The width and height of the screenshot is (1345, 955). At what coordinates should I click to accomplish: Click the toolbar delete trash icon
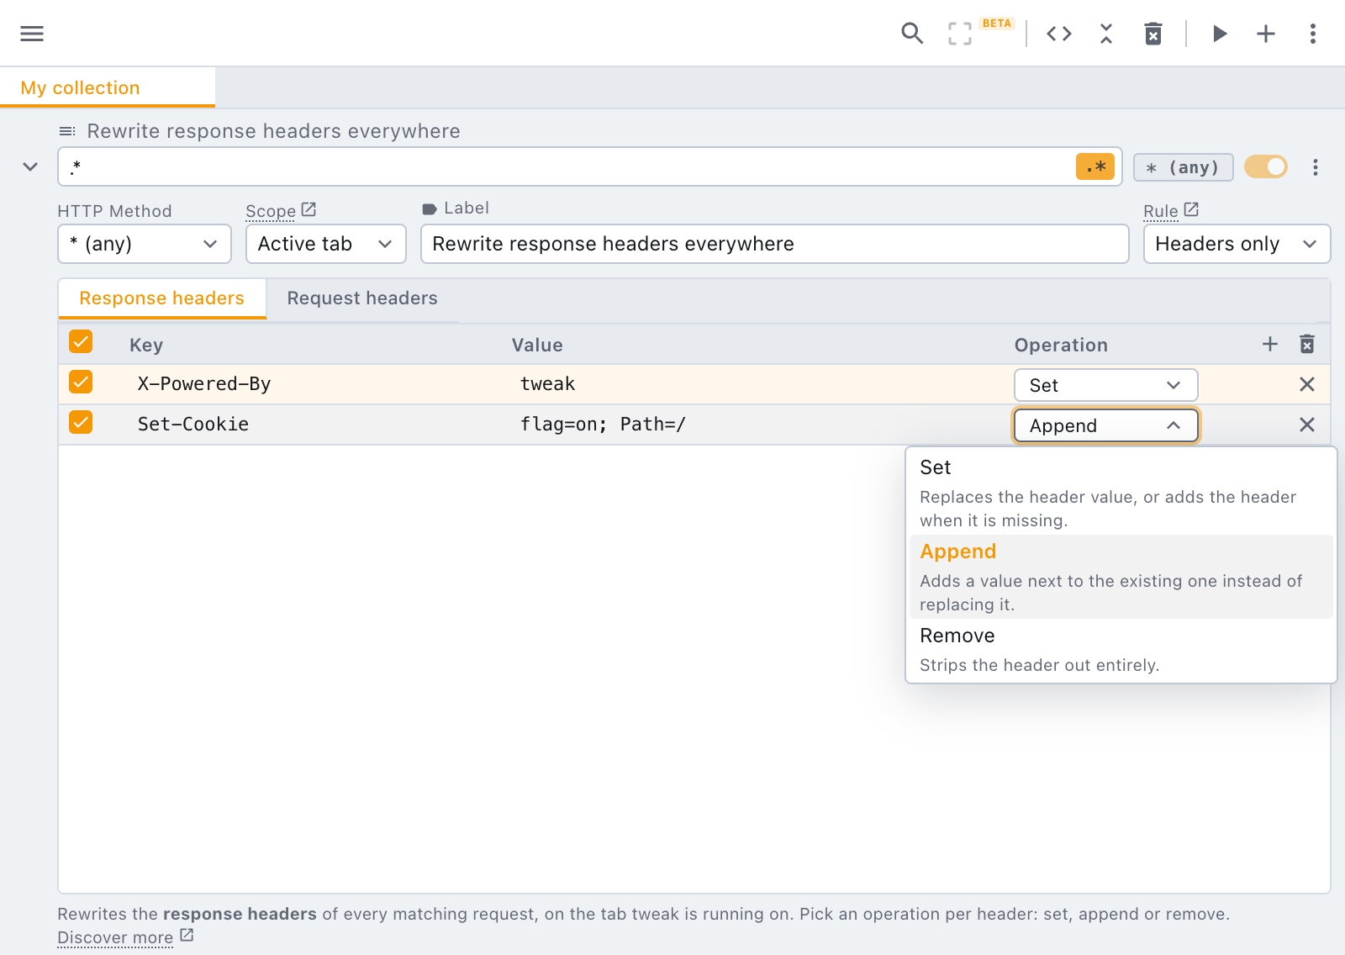click(1153, 34)
